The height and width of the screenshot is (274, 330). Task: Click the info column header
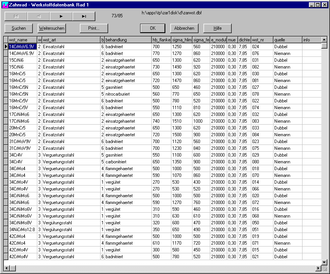pos(312,40)
